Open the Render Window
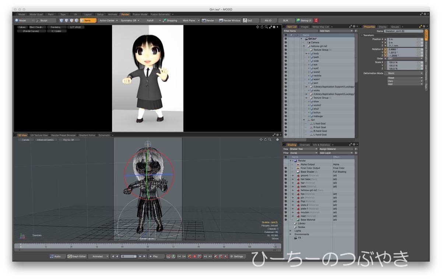Image resolution: width=442 pixels, height=279 pixels. [x=229, y=21]
